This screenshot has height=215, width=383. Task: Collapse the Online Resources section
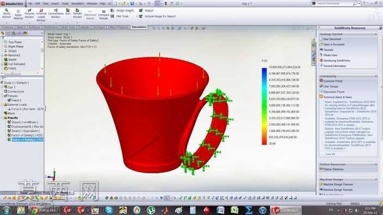point(376,165)
